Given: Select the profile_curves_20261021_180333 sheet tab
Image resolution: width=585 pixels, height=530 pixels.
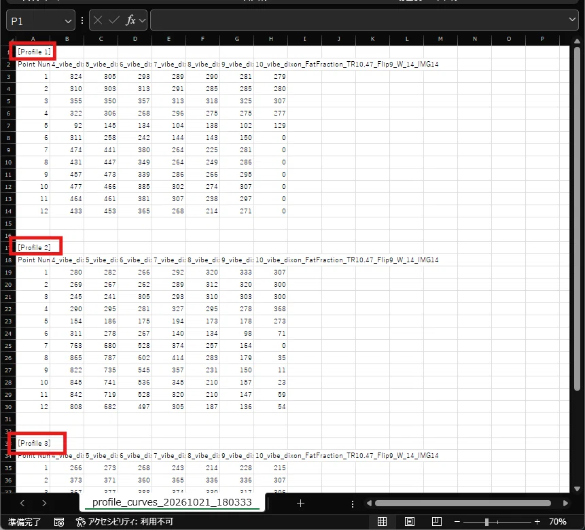Looking at the screenshot, I should pos(172,502).
